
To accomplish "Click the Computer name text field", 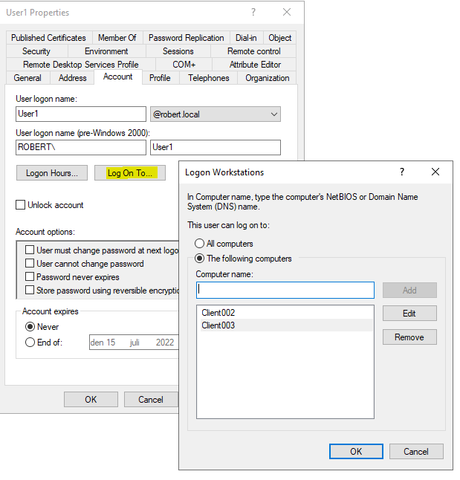I will [285, 290].
